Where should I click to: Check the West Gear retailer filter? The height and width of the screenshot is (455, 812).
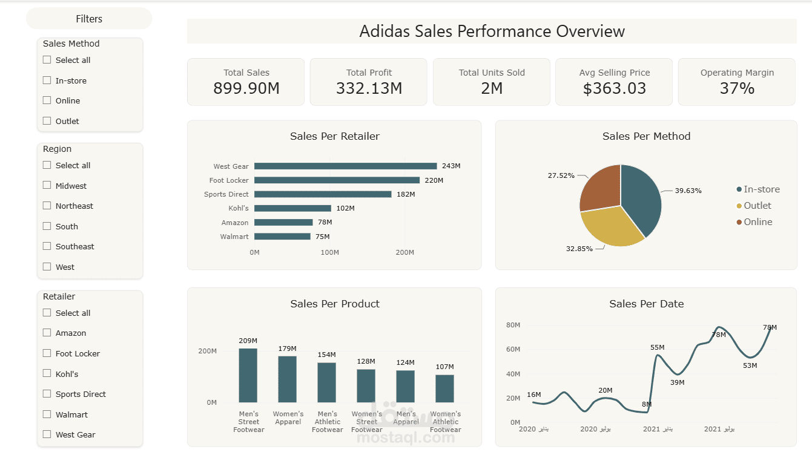coord(47,434)
